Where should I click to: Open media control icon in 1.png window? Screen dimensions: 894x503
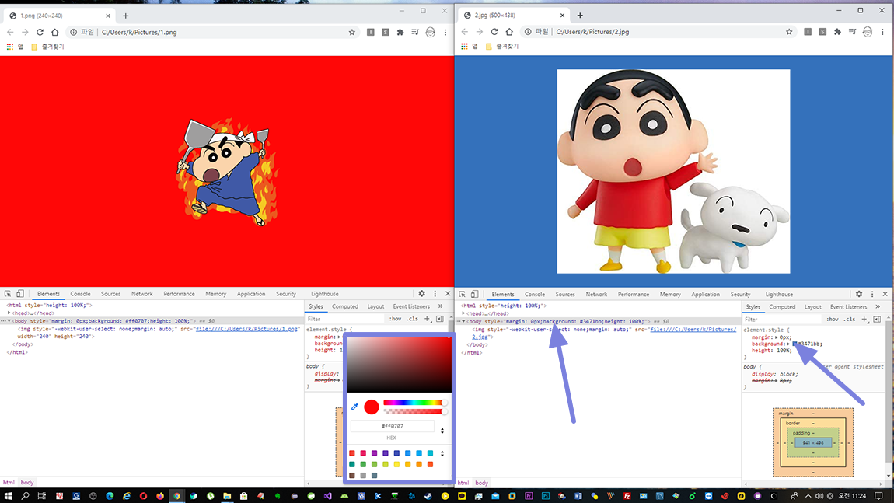415,33
